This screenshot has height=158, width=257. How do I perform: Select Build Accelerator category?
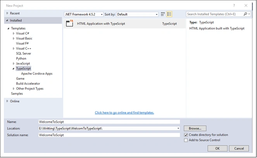pyautogui.click(x=28, y=83)
